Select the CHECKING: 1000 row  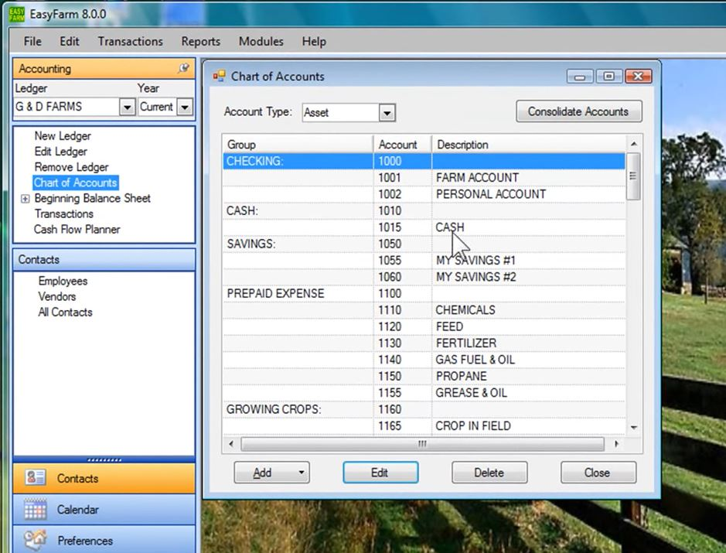[x=424, y=161]
